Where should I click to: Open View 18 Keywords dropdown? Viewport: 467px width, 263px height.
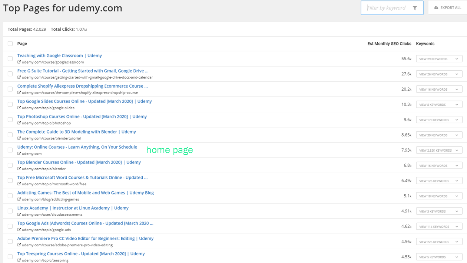point(439,196)
